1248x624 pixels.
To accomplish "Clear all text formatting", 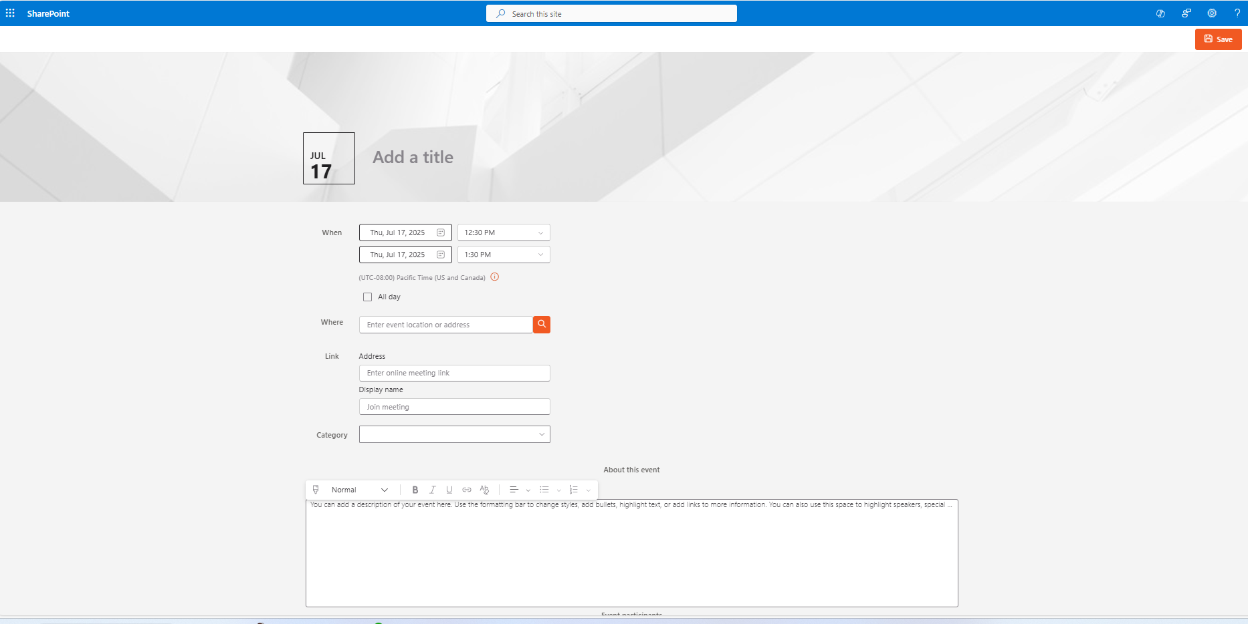I will [x=484, y=490].
